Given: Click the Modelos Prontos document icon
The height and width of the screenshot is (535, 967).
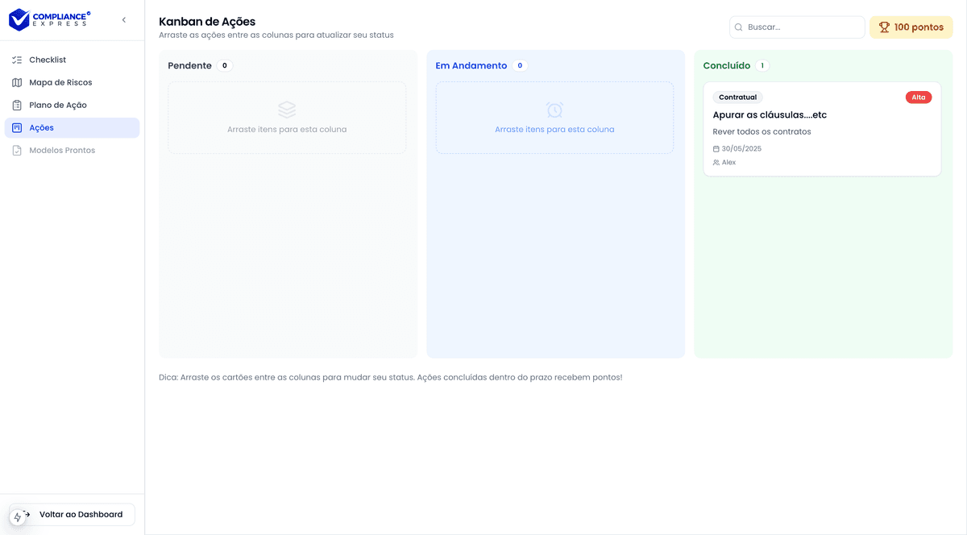Looking at the screenshot, I should 17,150.
